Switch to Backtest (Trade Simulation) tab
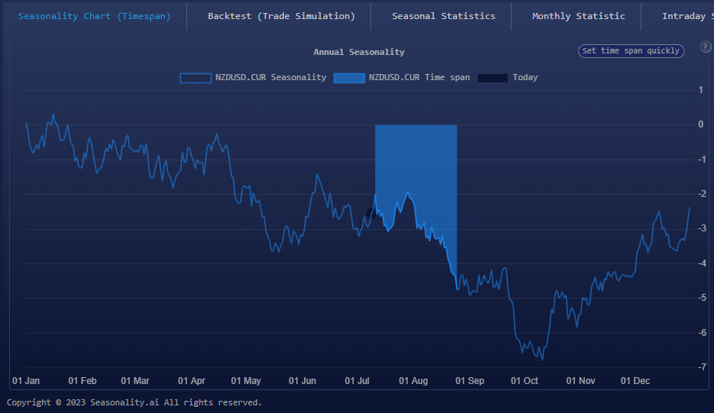The height and width of the screenshot is (413, 714). 281,16
